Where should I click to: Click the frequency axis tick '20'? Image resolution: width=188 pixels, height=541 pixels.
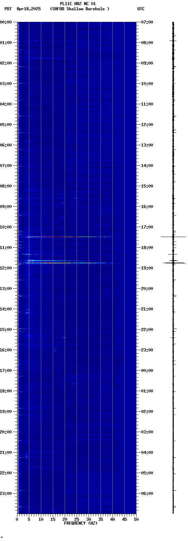click(x=65, y=519)
